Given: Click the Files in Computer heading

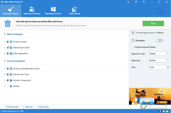Looking at the screenshot, I should click(x=15, y=34).
